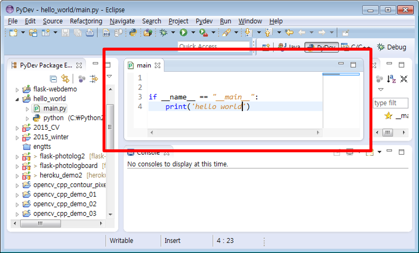Click the Python icon in the toolbar
This screenshot has width=419, height=253.
pos(132,33)
